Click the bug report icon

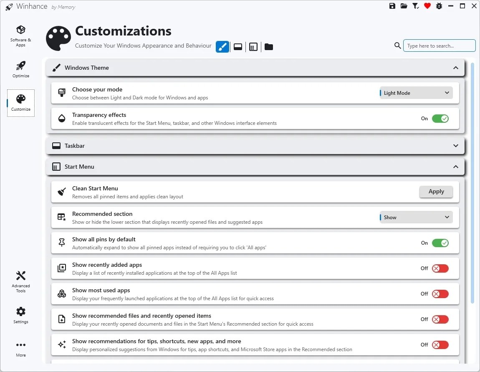[439, 6]
